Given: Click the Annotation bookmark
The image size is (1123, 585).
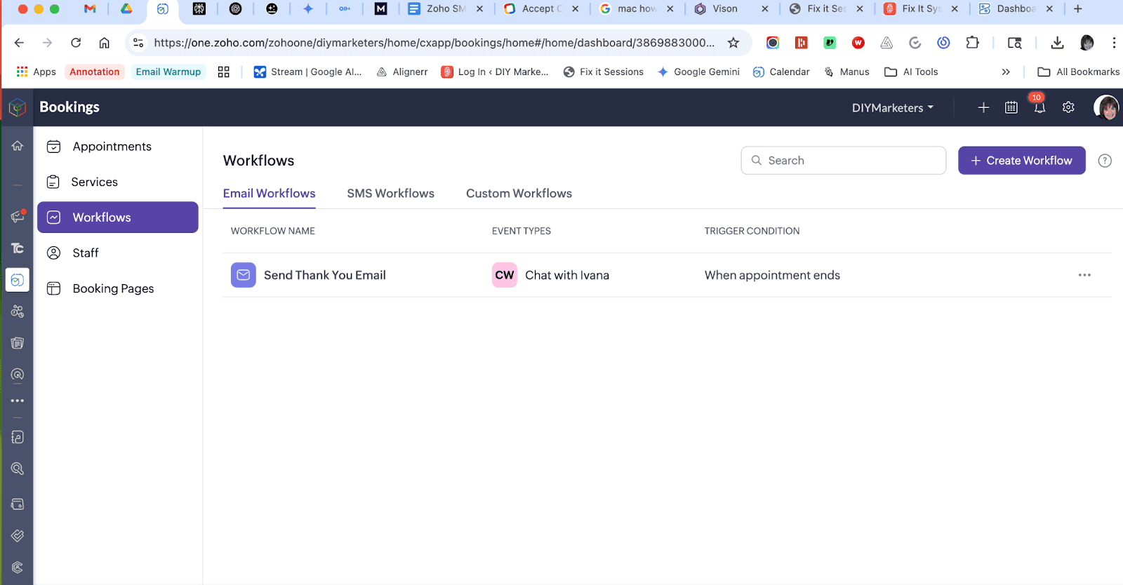Looking at the screenshot, I should point(95,72).
